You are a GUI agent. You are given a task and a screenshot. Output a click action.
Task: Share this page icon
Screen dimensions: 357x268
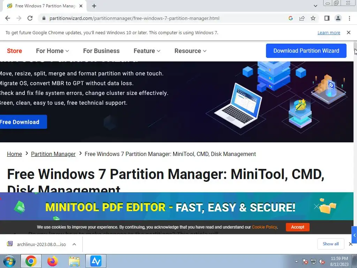[x=302, y=18]
